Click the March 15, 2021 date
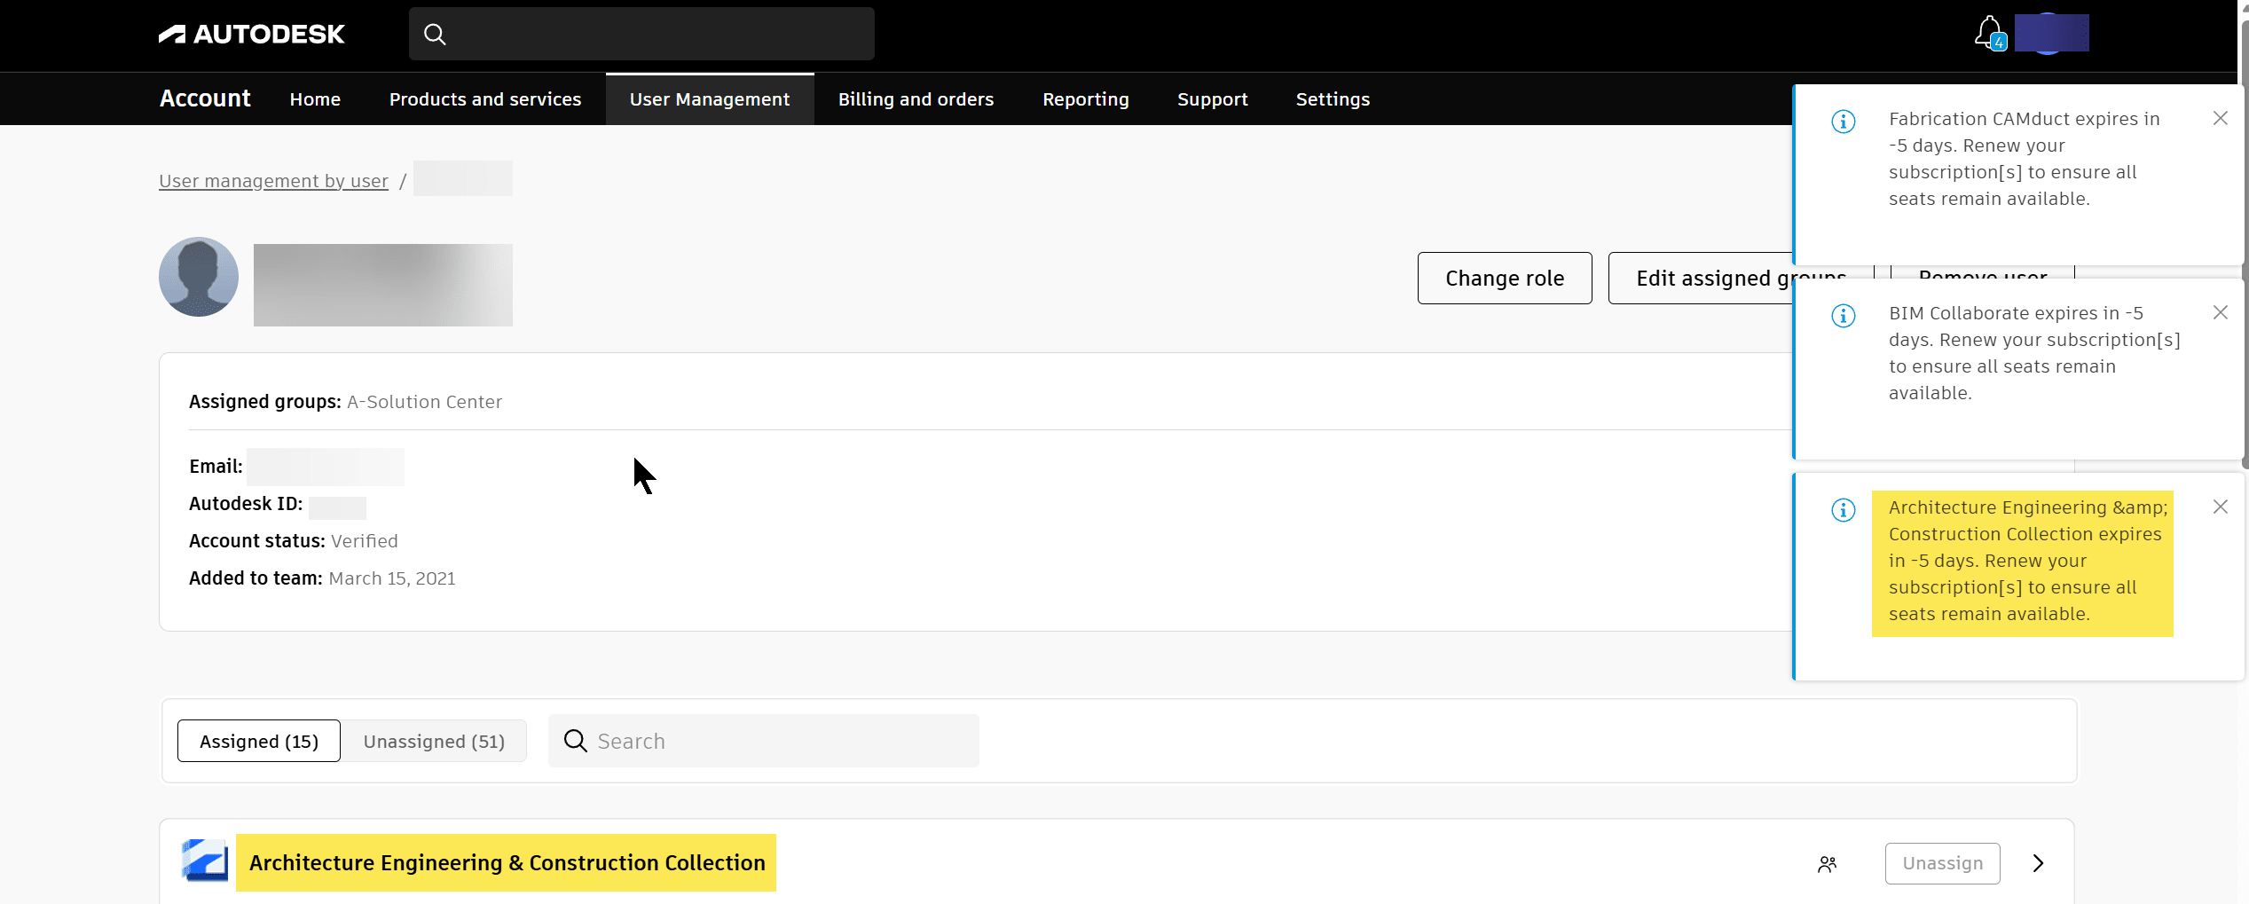Viewport: 2249px width, 904px height. (392, 578)
